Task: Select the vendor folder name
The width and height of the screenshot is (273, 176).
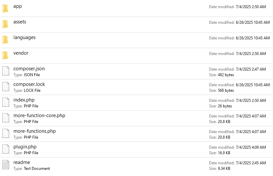Action: (21, 53)
